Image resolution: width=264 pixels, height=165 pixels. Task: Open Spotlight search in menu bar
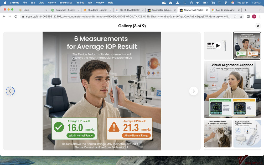(x=219, y=3)
